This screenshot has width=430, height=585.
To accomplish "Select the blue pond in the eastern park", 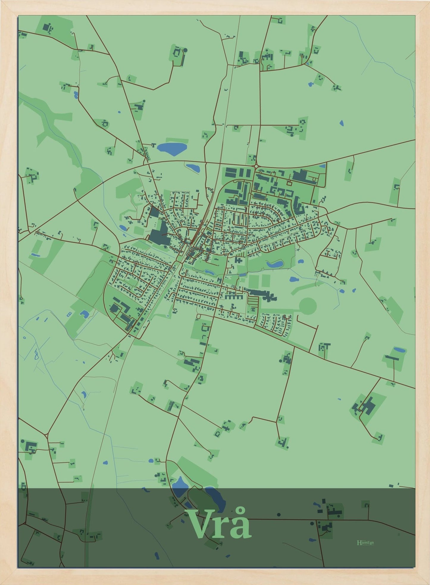I will pos(275,264).
